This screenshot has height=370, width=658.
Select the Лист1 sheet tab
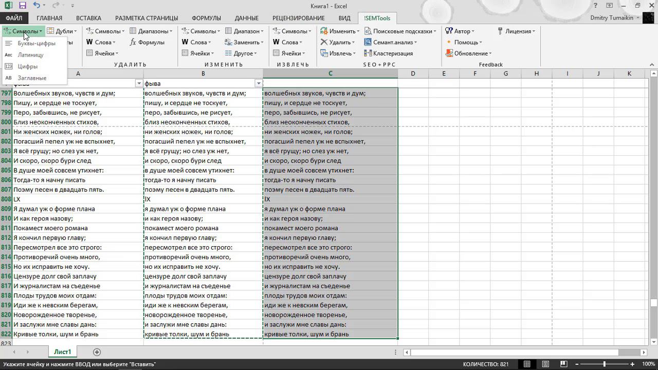(x=63, y=352)
